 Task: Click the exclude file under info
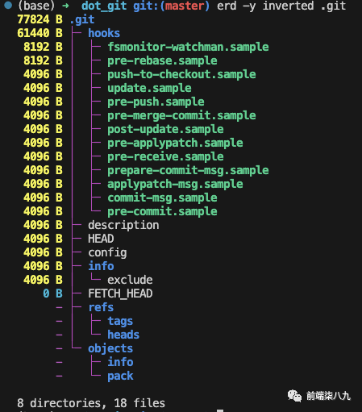pyautogui.click(x=130, y=280)
